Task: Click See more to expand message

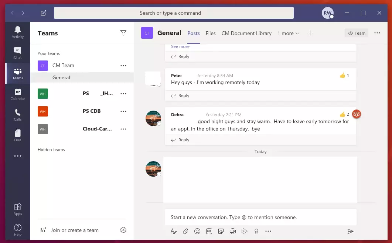Action: [180, 46]
